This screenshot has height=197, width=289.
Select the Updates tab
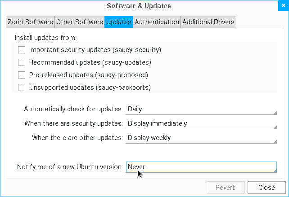[x=119, y=22]
